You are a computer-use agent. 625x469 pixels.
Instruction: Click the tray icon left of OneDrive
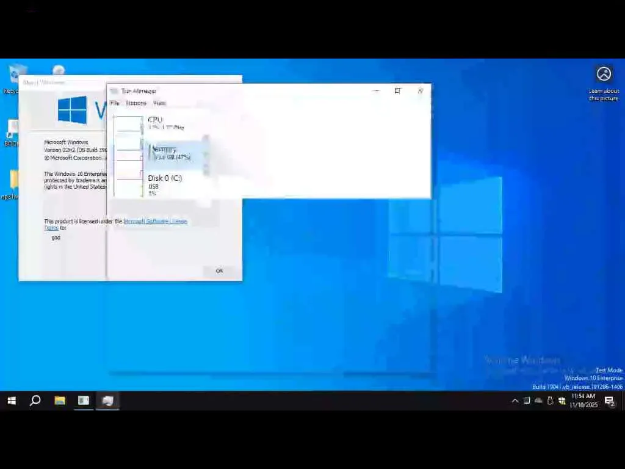point(527,401)
